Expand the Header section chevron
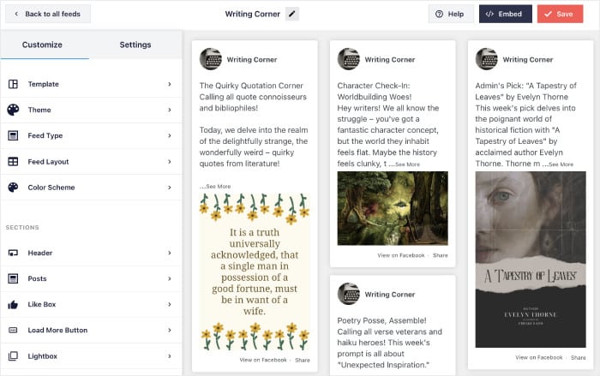Viewport: 600px width, 376px height. (x=170, y=253)
